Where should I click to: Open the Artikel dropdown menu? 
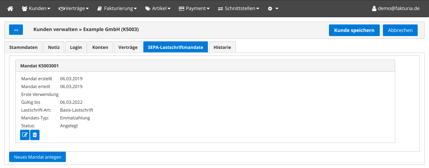pyautogui.click(x=158, y=8)
